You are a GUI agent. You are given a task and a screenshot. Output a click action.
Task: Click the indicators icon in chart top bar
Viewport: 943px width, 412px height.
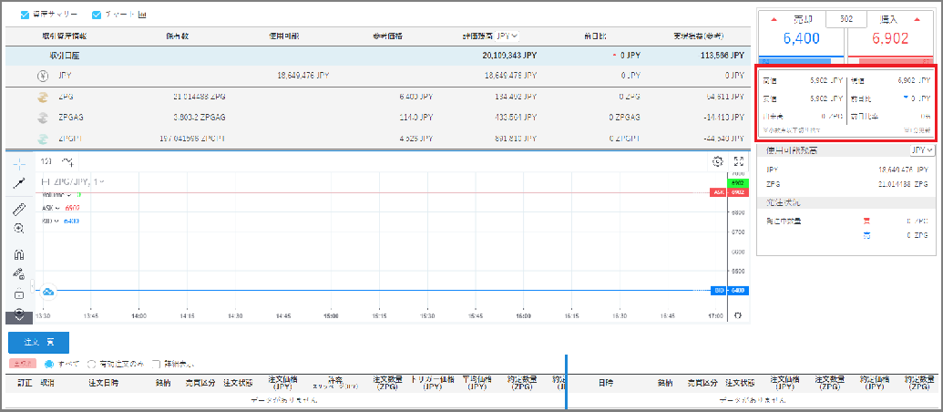[68, 161]
